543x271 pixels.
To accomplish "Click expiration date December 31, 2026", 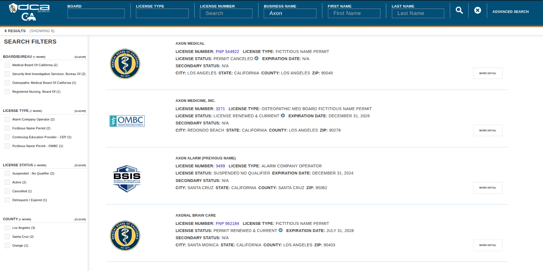I will [x=349, y=116].
